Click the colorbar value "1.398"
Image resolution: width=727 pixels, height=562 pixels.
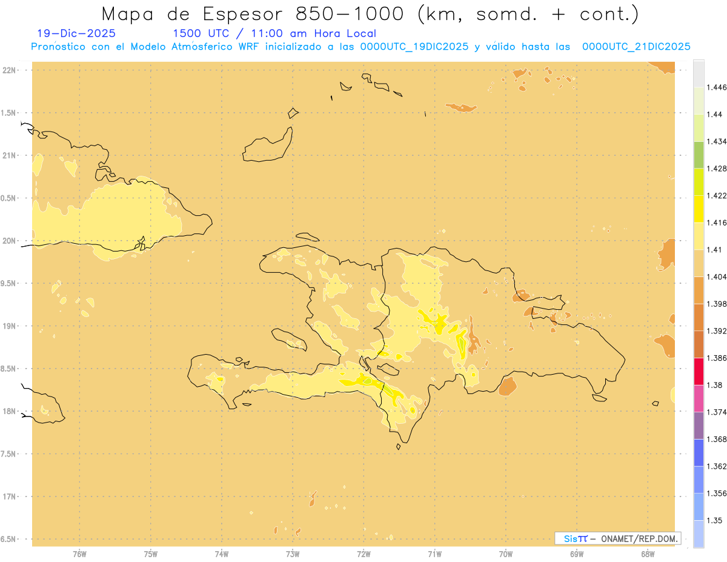coord(718,304)
